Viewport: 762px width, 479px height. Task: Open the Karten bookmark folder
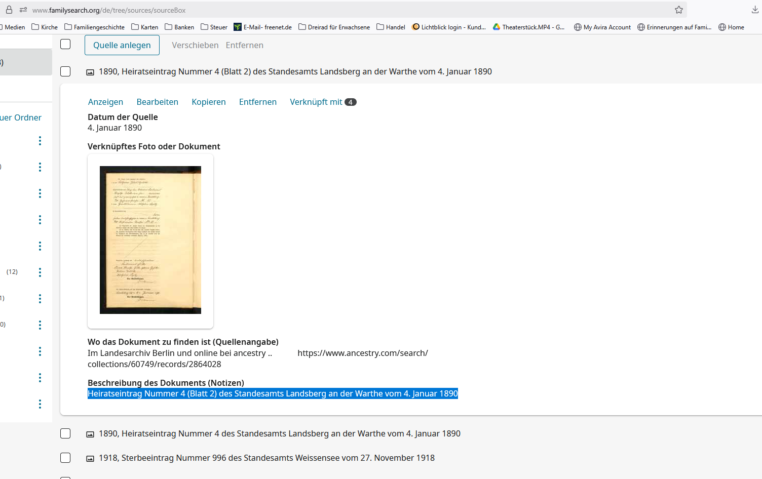pyautogui.click(x=145, y=27)
